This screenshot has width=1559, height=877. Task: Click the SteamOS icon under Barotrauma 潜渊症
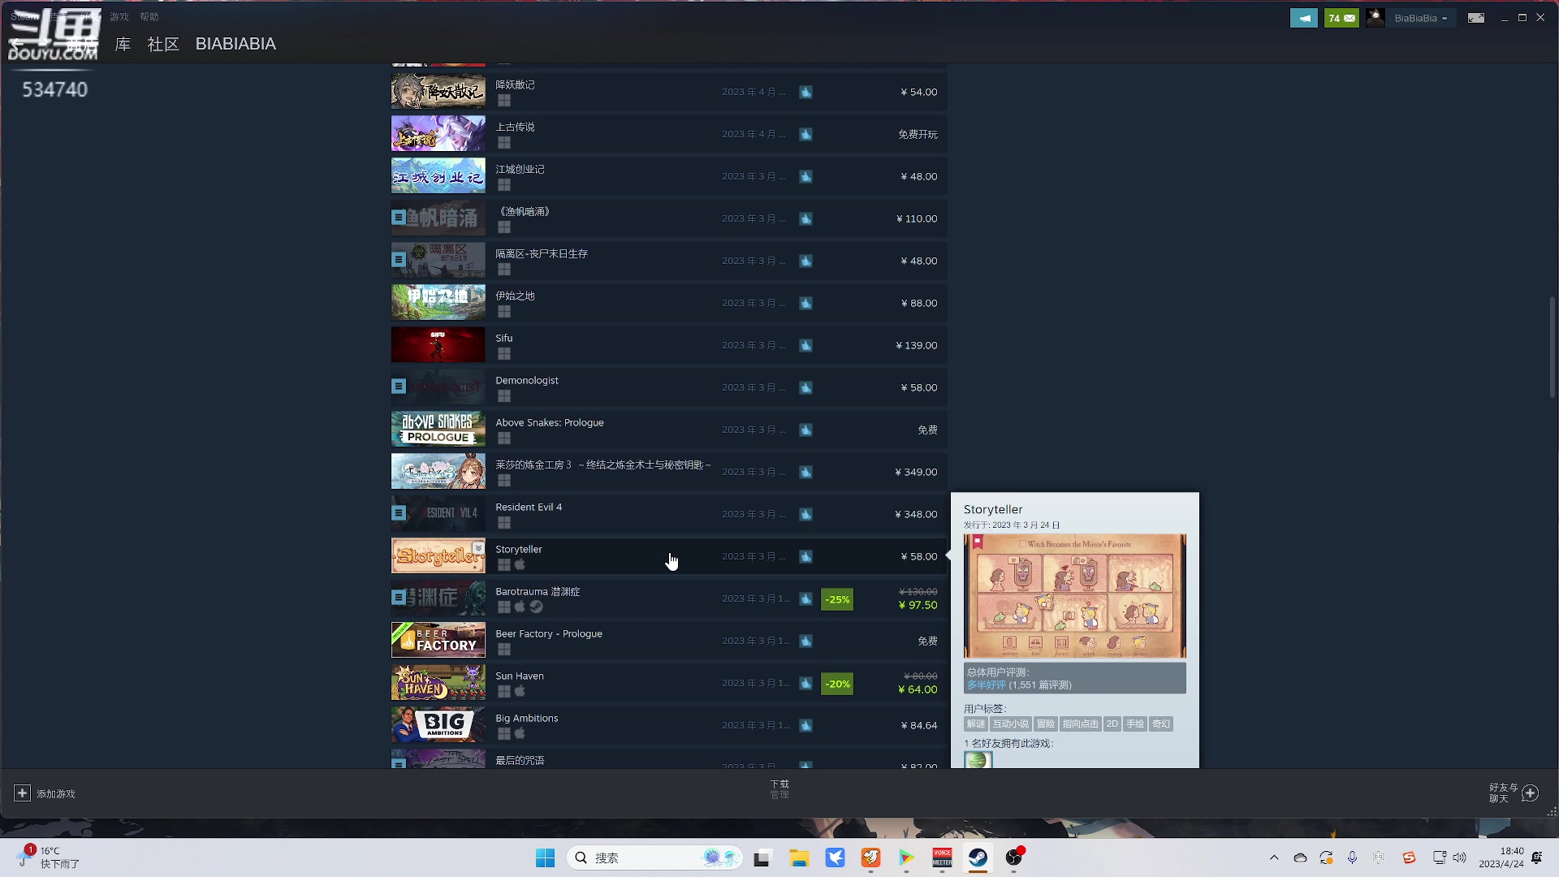(536, 607)
